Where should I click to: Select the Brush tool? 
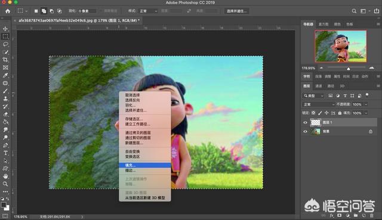[5, 91]
